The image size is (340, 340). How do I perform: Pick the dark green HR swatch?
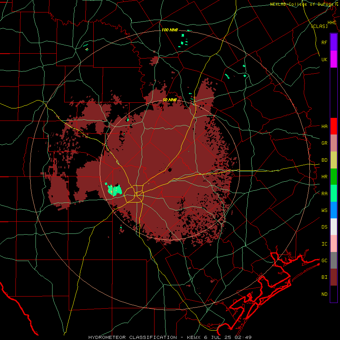click(x=334, y=177)
